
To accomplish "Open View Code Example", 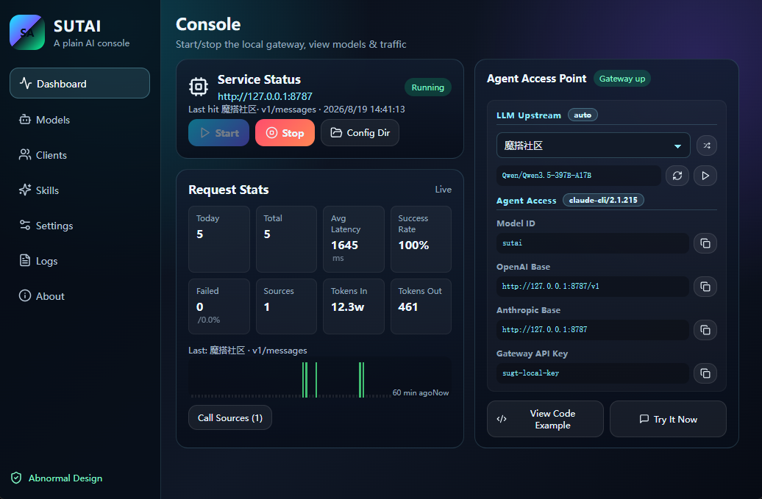I will [545, 419].
